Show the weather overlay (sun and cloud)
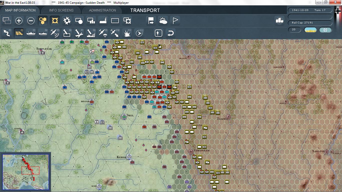Image resolution: width=342 pixels, height=192 pixels. tap(163, 20)
